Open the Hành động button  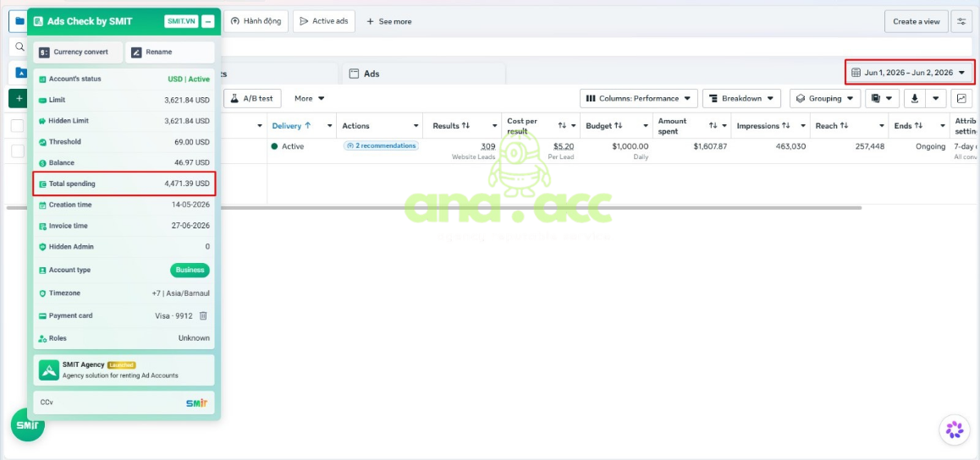click(256, 21)
